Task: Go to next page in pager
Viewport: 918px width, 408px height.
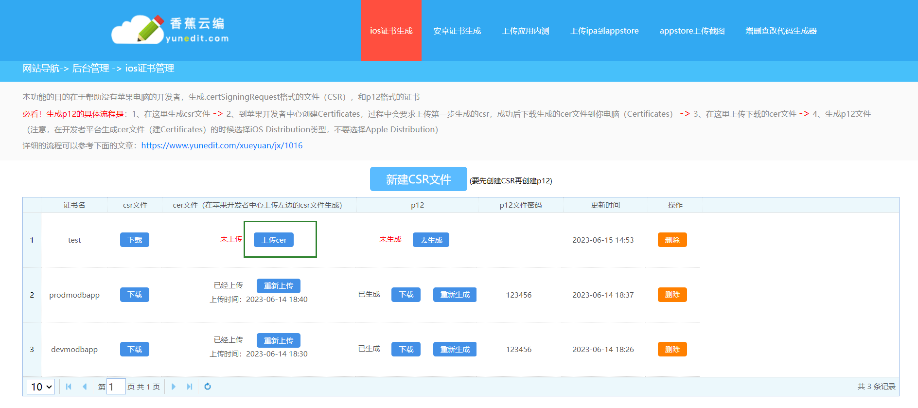Action: (x=174, y=387)
